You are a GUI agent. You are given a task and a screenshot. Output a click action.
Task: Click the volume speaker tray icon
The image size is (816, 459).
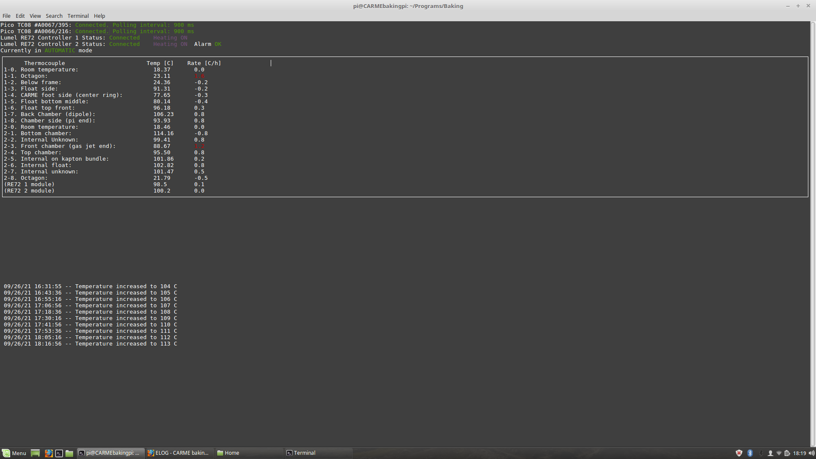pyautogui.click(x=811, y=453)
